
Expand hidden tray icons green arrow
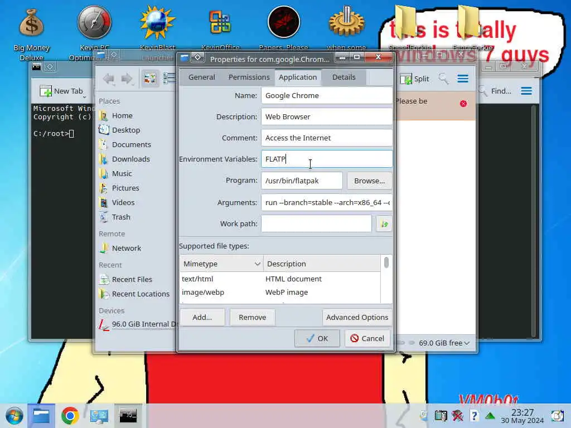[x=490, y=415]
